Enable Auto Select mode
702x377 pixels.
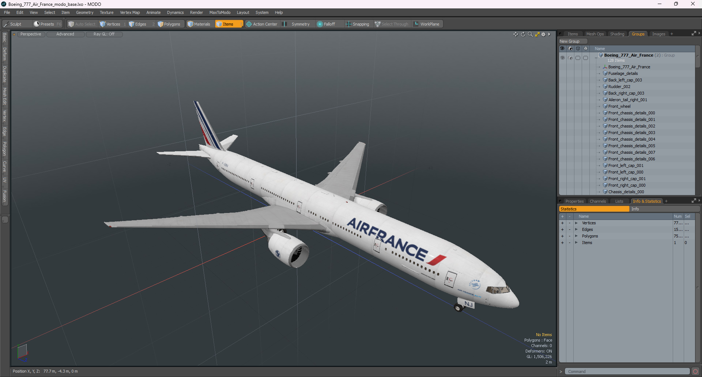point(82,24)
